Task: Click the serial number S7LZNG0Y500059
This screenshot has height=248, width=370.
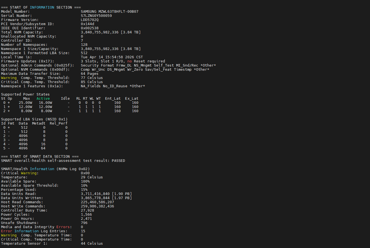Action: tap(96, 16)
